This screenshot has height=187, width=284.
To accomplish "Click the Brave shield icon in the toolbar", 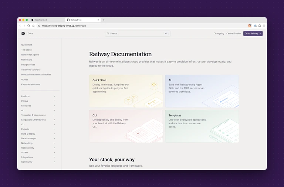I will (x=250, y=26).
